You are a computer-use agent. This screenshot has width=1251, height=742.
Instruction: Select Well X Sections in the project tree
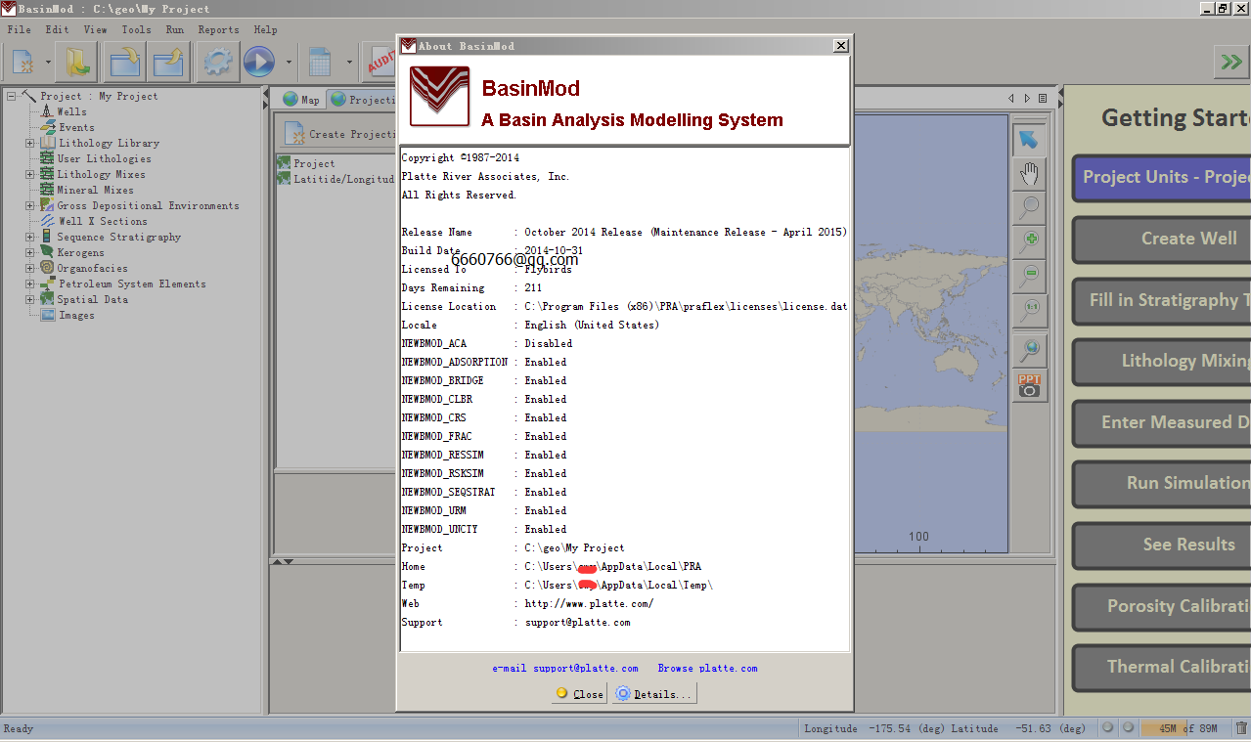[x=103, y=221]
